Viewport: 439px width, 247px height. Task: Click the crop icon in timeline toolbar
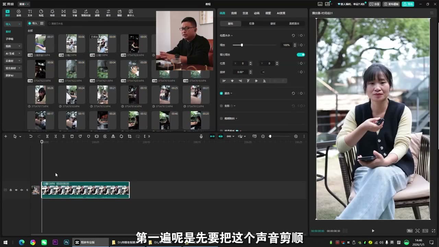tap(130, 136)
